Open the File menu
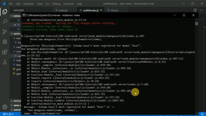The width and height of the screenshot is (206, 116). tap(11, 4)
